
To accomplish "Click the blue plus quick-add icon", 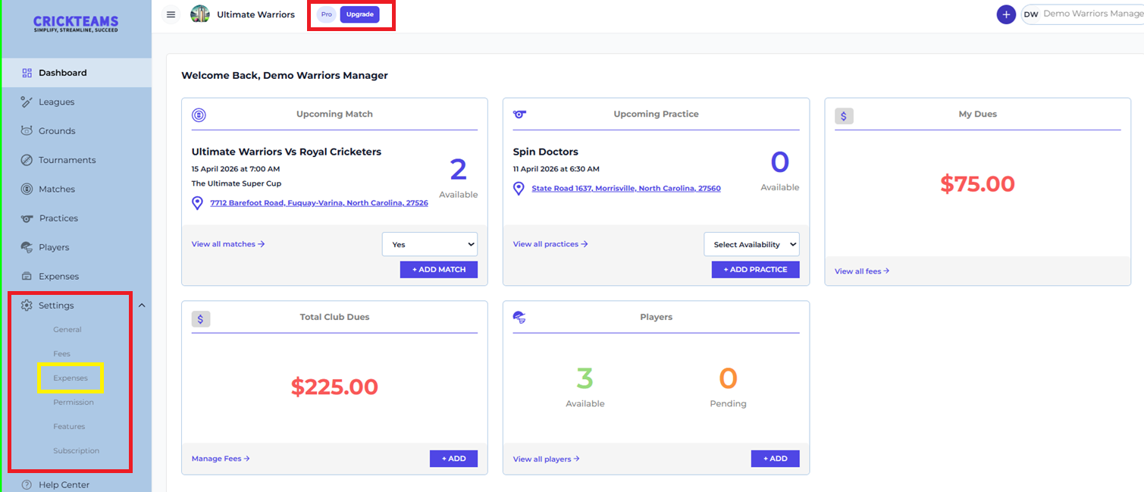I will coord(1006,14).
